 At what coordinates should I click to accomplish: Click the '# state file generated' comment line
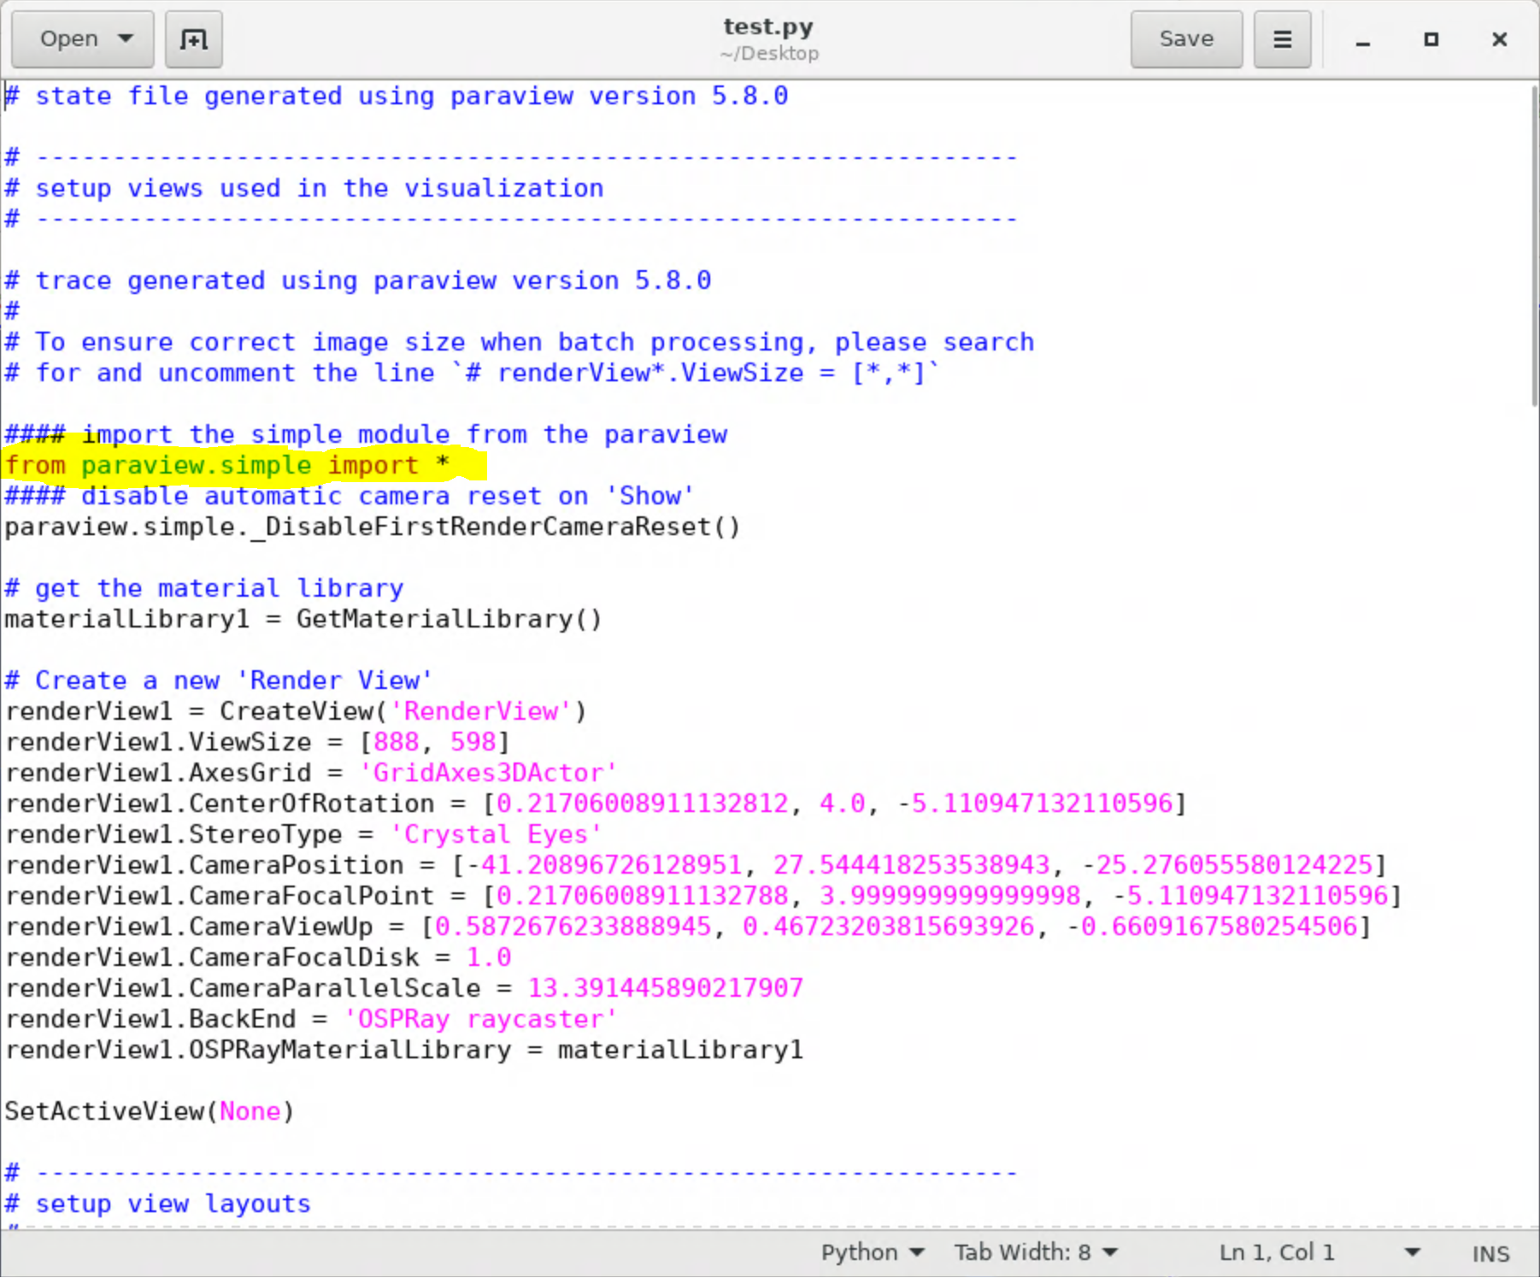[397, 96]
